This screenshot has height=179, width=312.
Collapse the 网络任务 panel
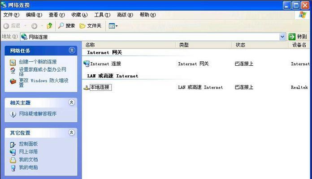pos(72,50)
